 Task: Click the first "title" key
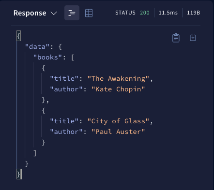(x=64, y=79)
